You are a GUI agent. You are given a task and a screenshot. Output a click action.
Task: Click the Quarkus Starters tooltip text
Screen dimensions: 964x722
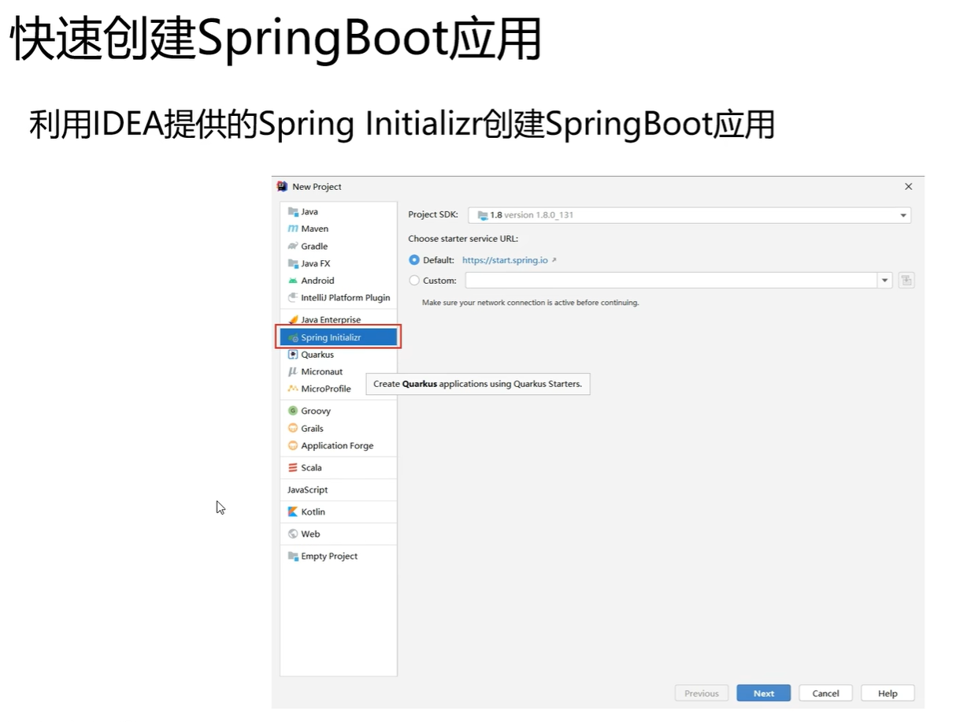click(478, 384)
